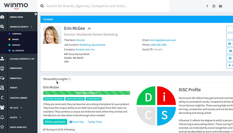
Task: Click the Alerts bell icon
Action: pyautogui.click(x=2, y=117)
